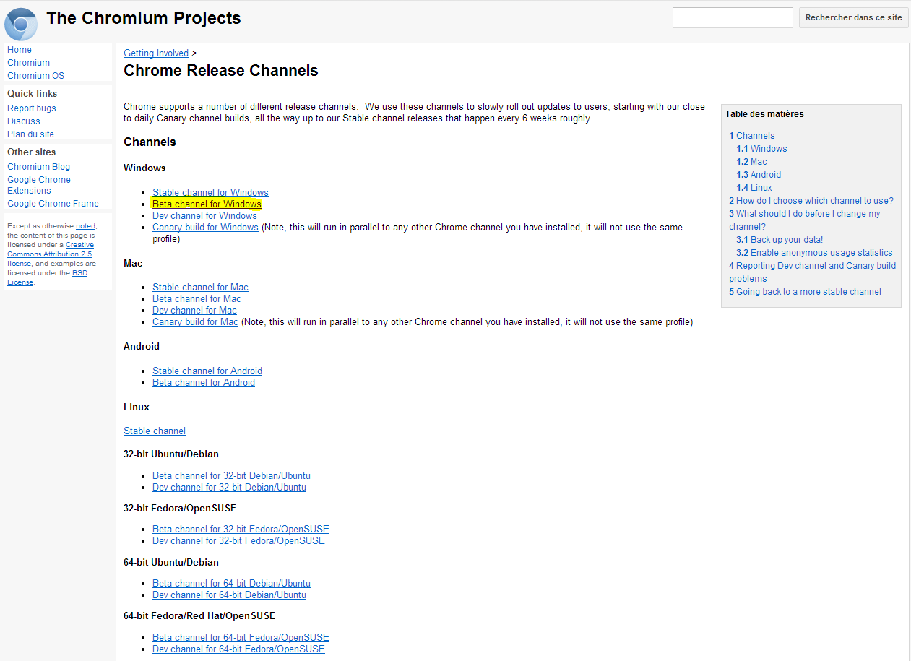
Task: Go to the Getting Involved breadcrumb
Action: pos(156,53)
